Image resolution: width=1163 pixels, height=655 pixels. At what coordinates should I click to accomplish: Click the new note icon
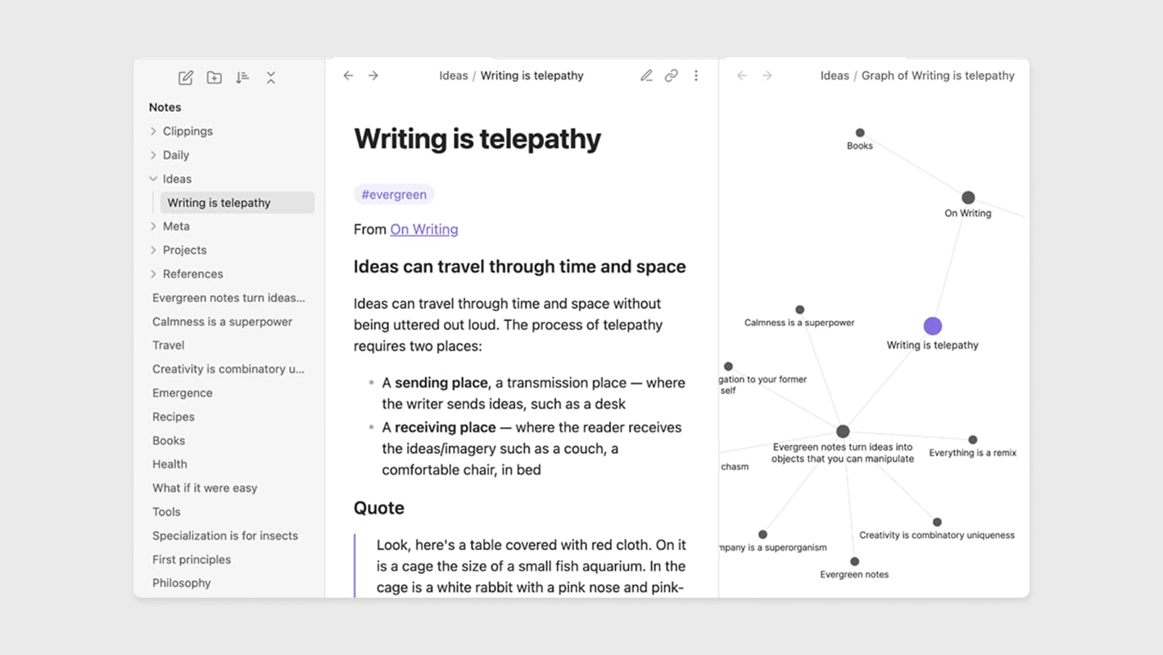(186, 78)
